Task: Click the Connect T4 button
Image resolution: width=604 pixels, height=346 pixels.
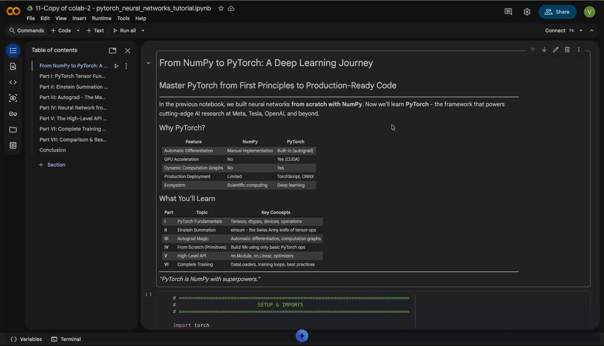Action: click(x=560, y=30)
